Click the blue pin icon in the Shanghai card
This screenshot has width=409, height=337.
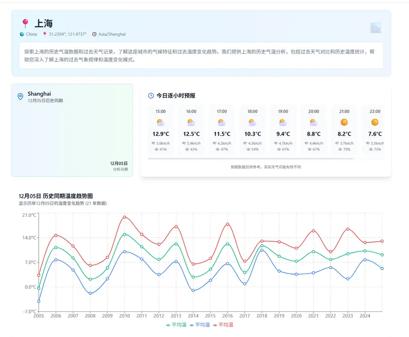click(x=20, y=96)
